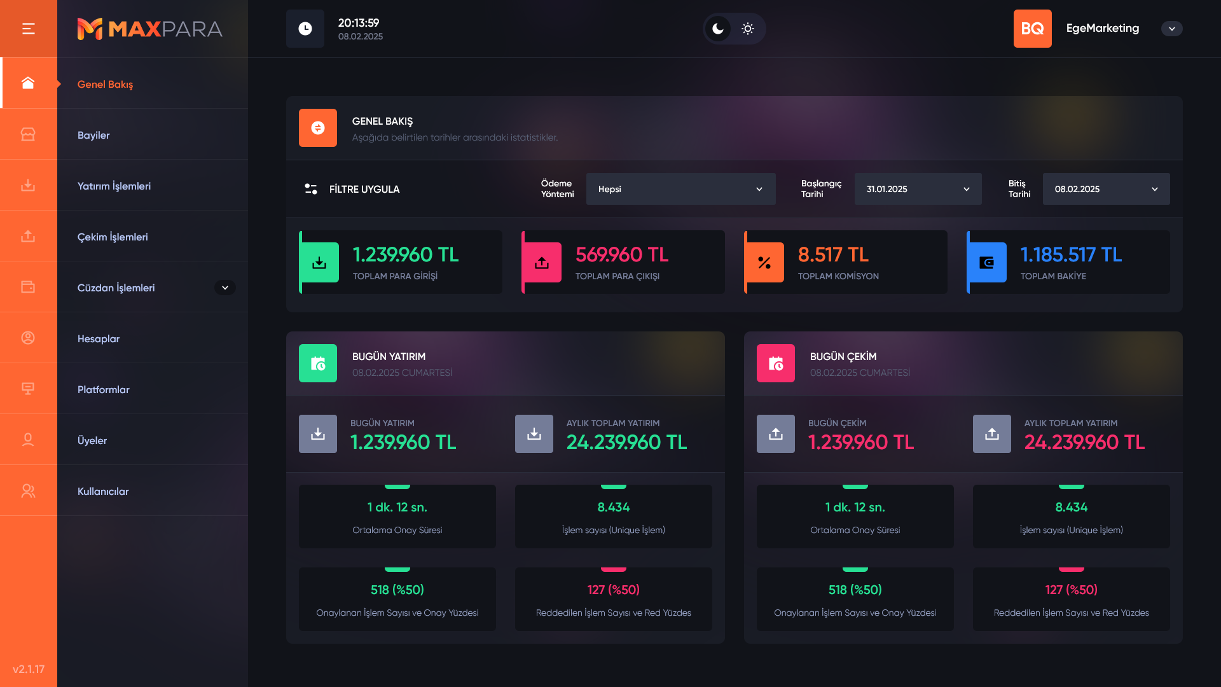The height and width of the screenshot is (687, 1221).
Task: Click the clock icon in header
Action: pos(305,29)
